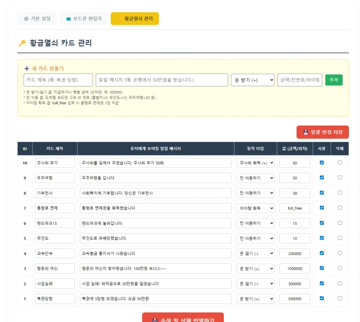Click the 1000000 value field for 행운의 여신
This screenshot has width=360, height=322.
pos(295,268)
